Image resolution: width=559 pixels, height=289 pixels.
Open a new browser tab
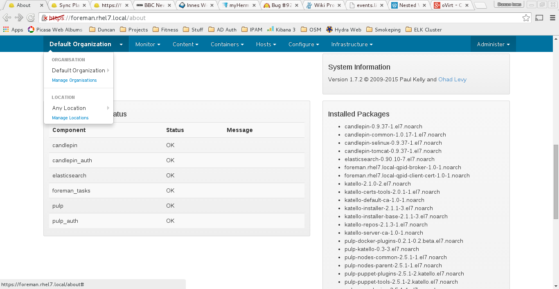click(480, 5)
